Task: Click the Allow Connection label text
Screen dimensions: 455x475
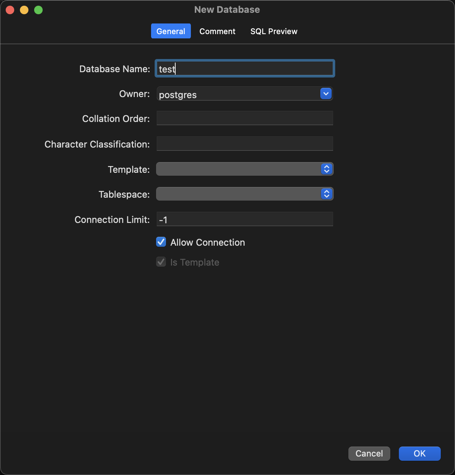Action: coord(208,242)
